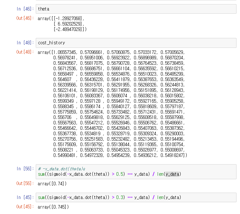Viewport: 240px width, 214px height.
Task: Click cost value 0.5606074
Action: coord(117,96)
